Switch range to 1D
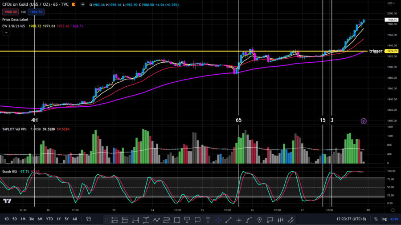This screenshot has height=225, width=401. tap(6, 219)
